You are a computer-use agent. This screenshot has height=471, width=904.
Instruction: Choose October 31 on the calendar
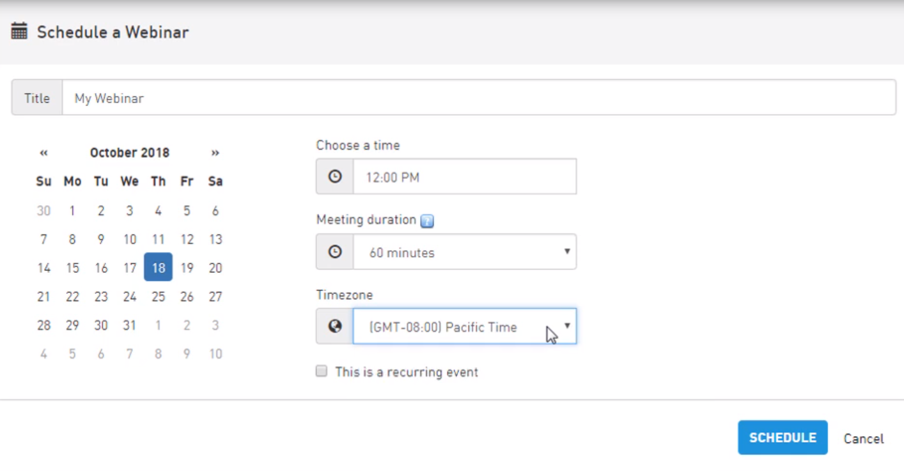click(x=130, y=325)
